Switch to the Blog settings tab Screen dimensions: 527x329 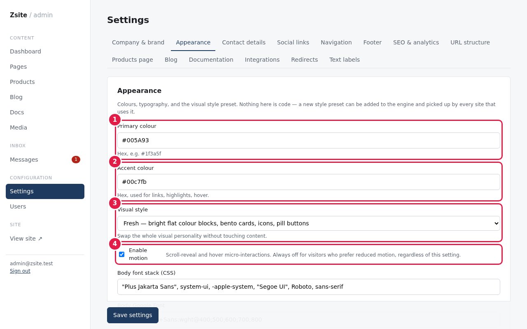171,60
